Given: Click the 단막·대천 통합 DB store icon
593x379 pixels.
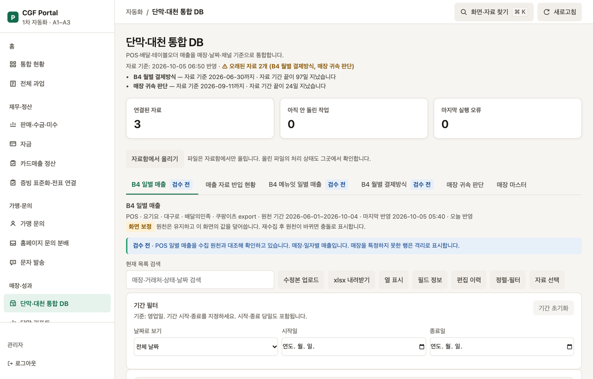Looking at the screenshot, I should 13,303.
